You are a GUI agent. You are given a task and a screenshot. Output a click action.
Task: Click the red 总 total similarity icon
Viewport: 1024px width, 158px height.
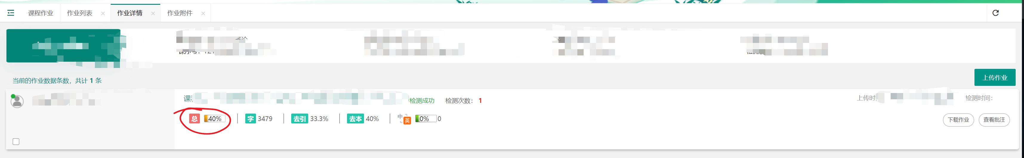(194, 119)
